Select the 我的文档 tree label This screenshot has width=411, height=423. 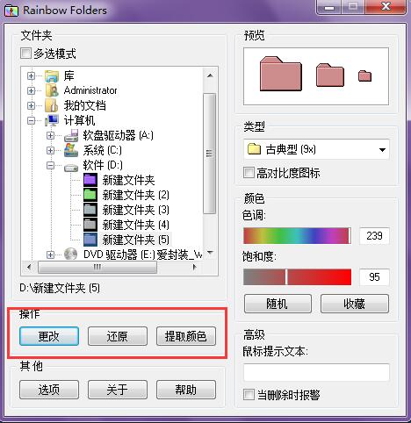point(85,105)
